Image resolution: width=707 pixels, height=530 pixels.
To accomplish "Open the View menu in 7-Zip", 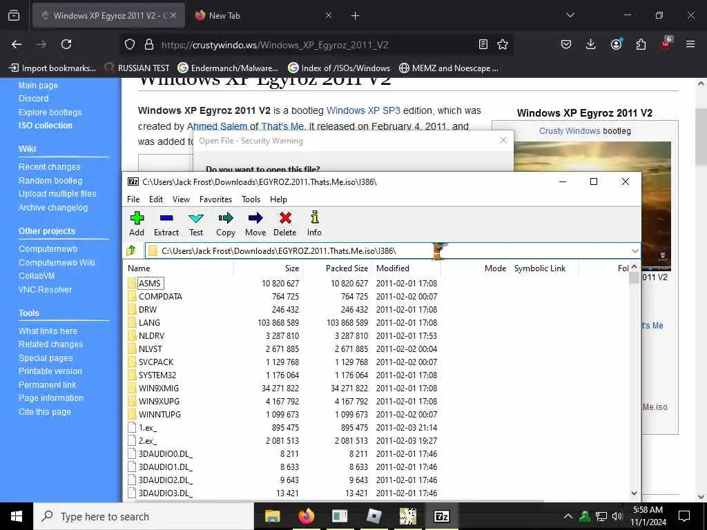I will (182, 199).
